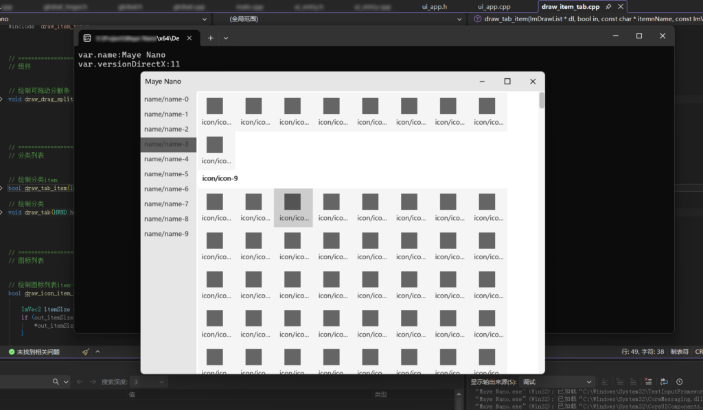Click the magnifier search icon in the bottom-left panel
Viewport: 703px width, 410px height.
click(x=56, y=382)
